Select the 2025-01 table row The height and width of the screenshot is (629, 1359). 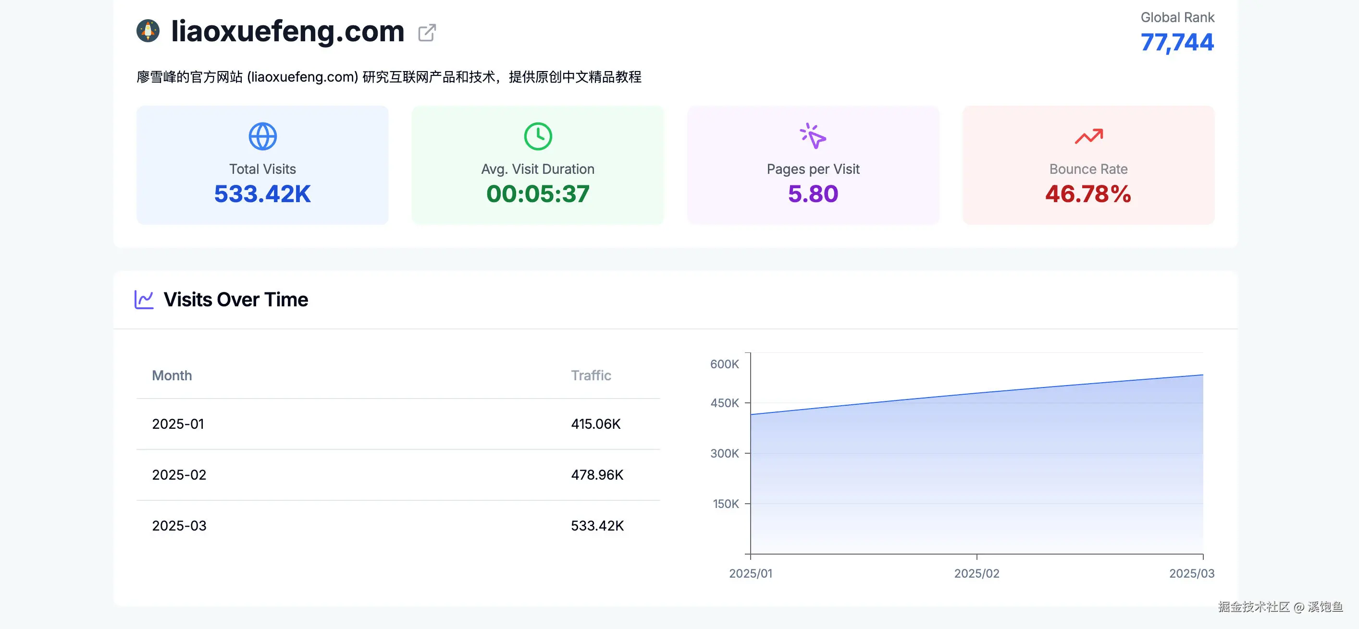(x=398, y=424)
